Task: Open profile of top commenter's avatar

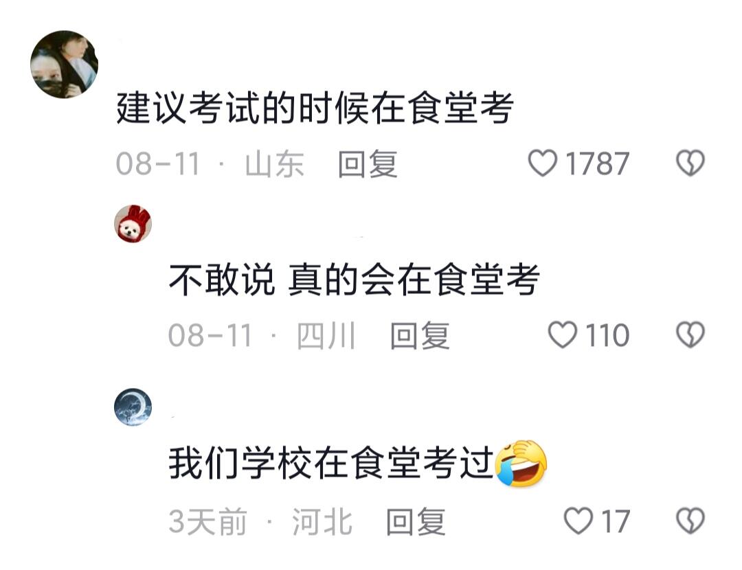Action: tap(64, 65)
